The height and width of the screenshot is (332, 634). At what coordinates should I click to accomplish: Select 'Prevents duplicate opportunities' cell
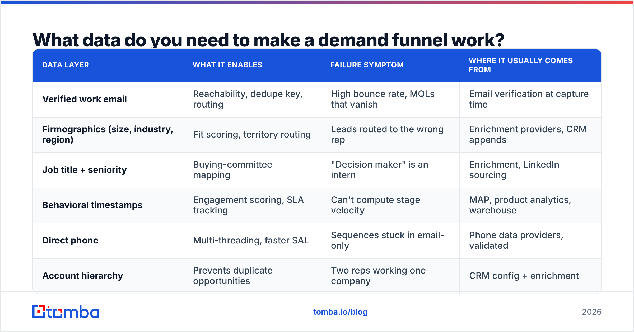252,276
